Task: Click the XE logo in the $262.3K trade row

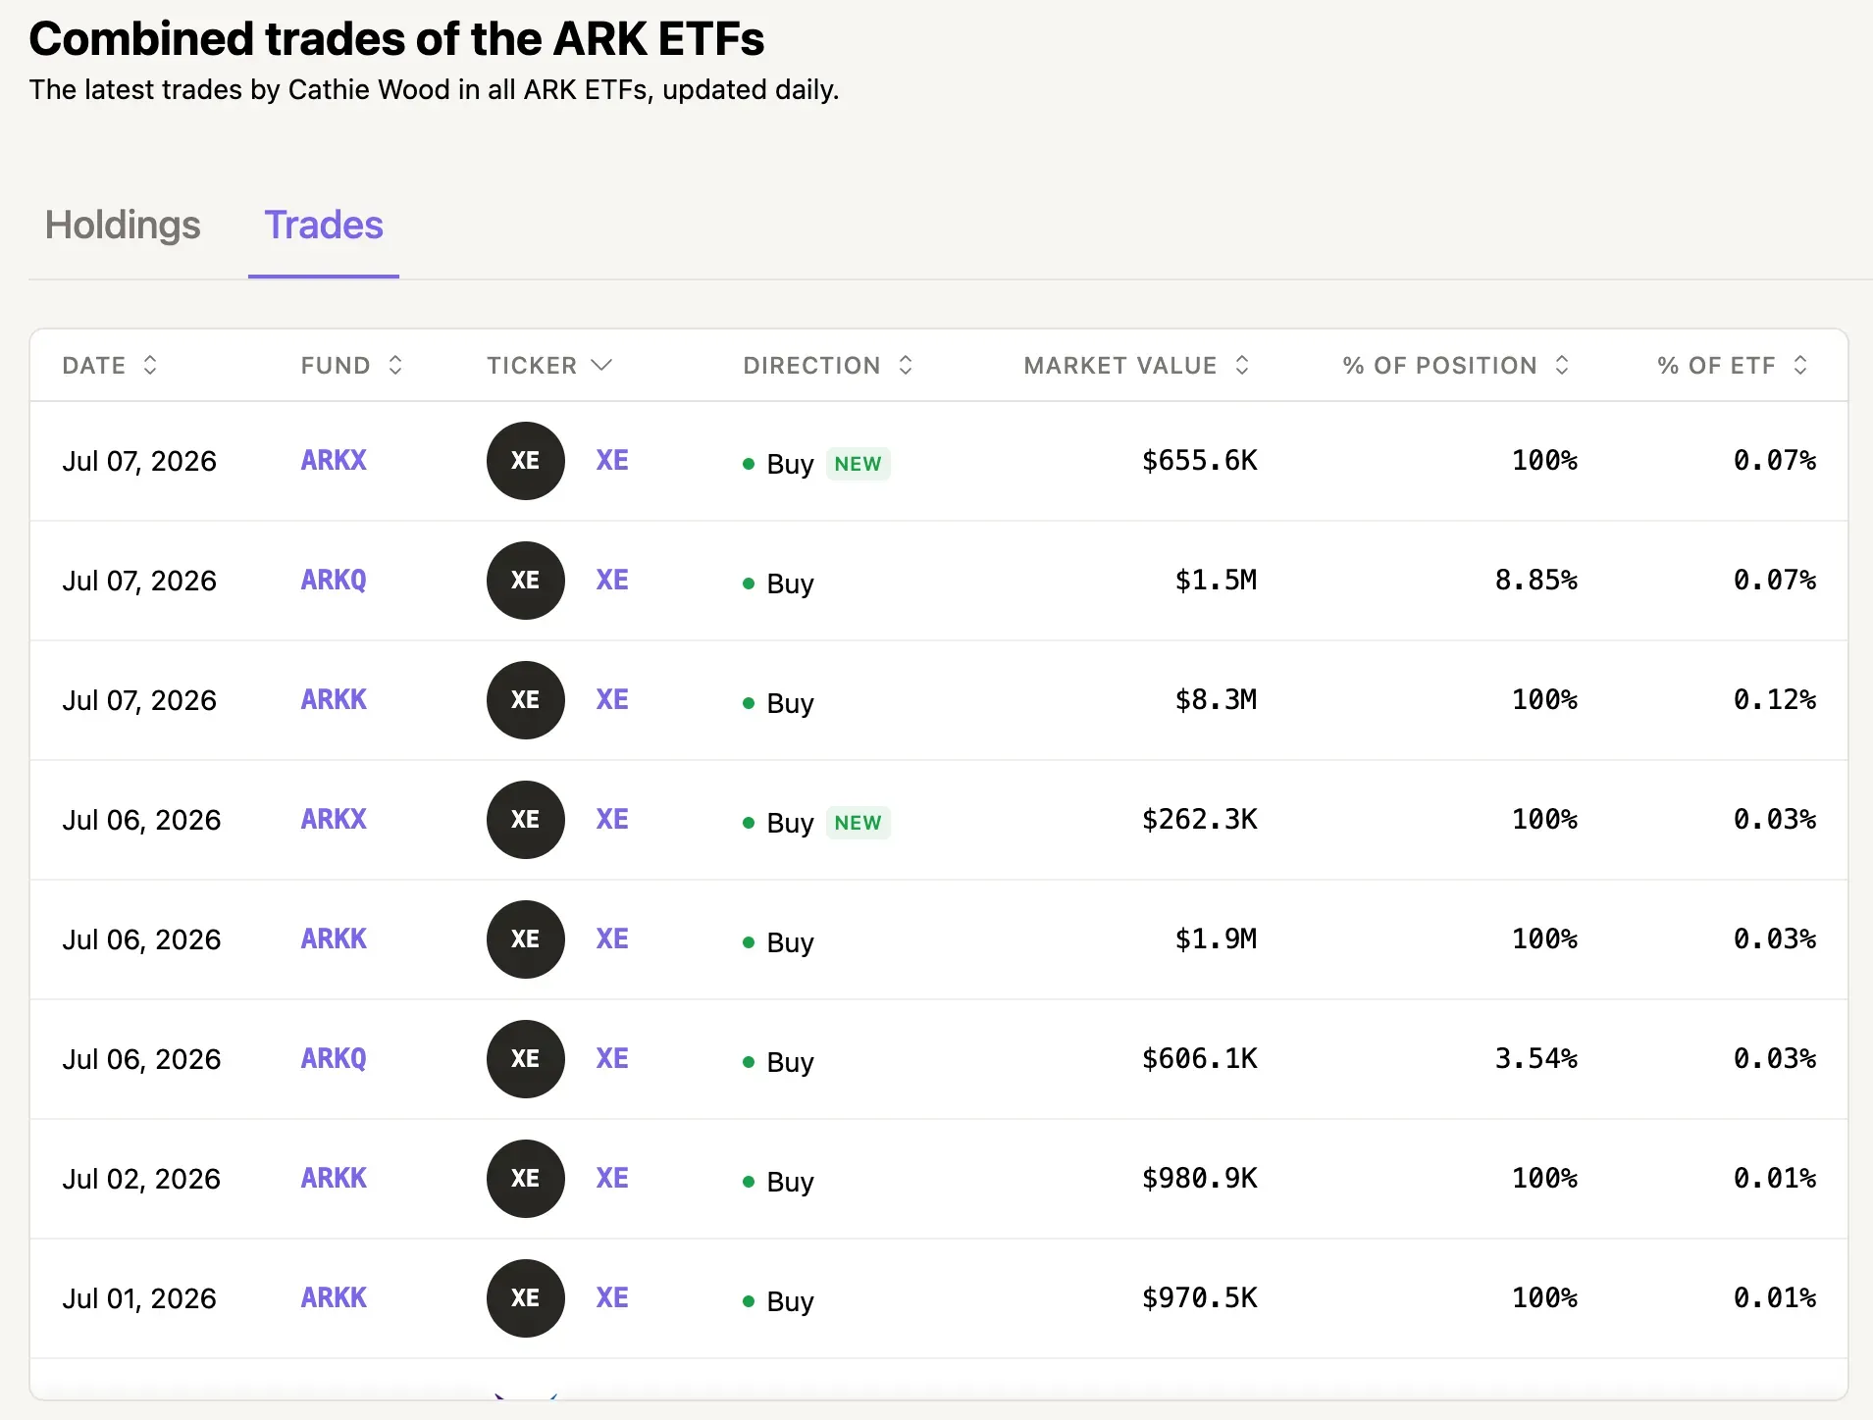Action: tap(525, 820)
